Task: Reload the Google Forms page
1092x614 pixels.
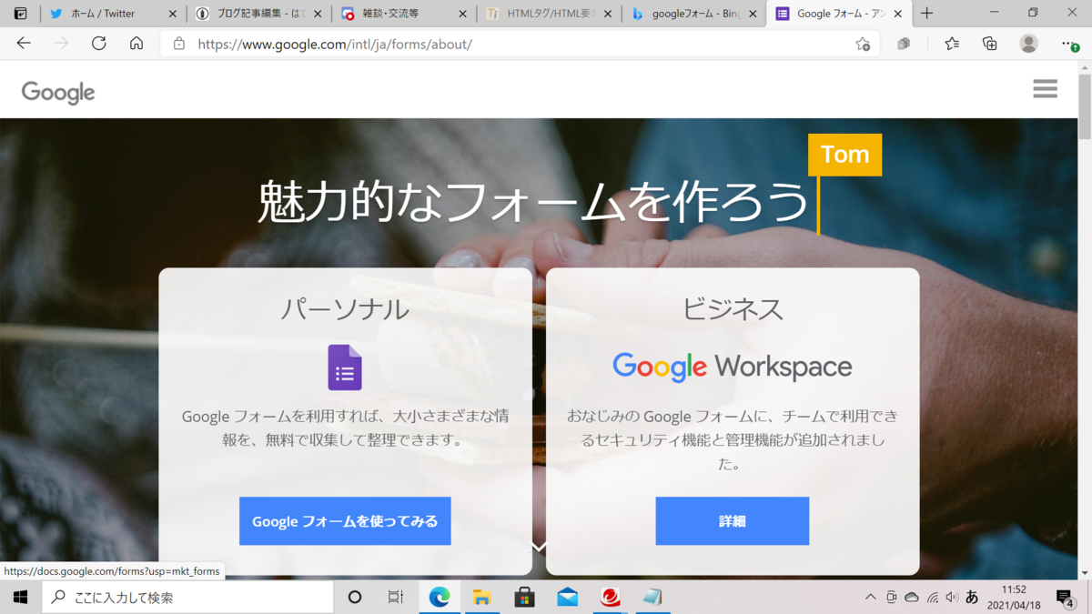Action: pos(99,43)
